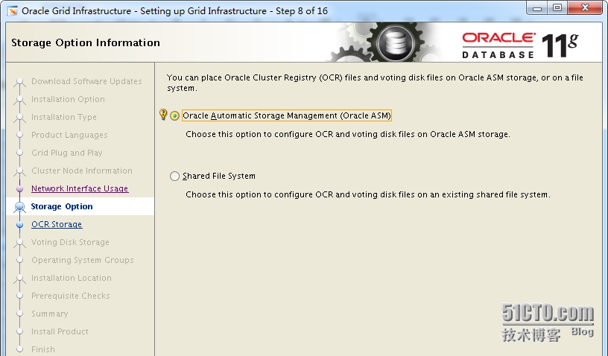Click the Cluster Node Information step
The width and height of the screenshot is (608, 356).
coord(82,171)
